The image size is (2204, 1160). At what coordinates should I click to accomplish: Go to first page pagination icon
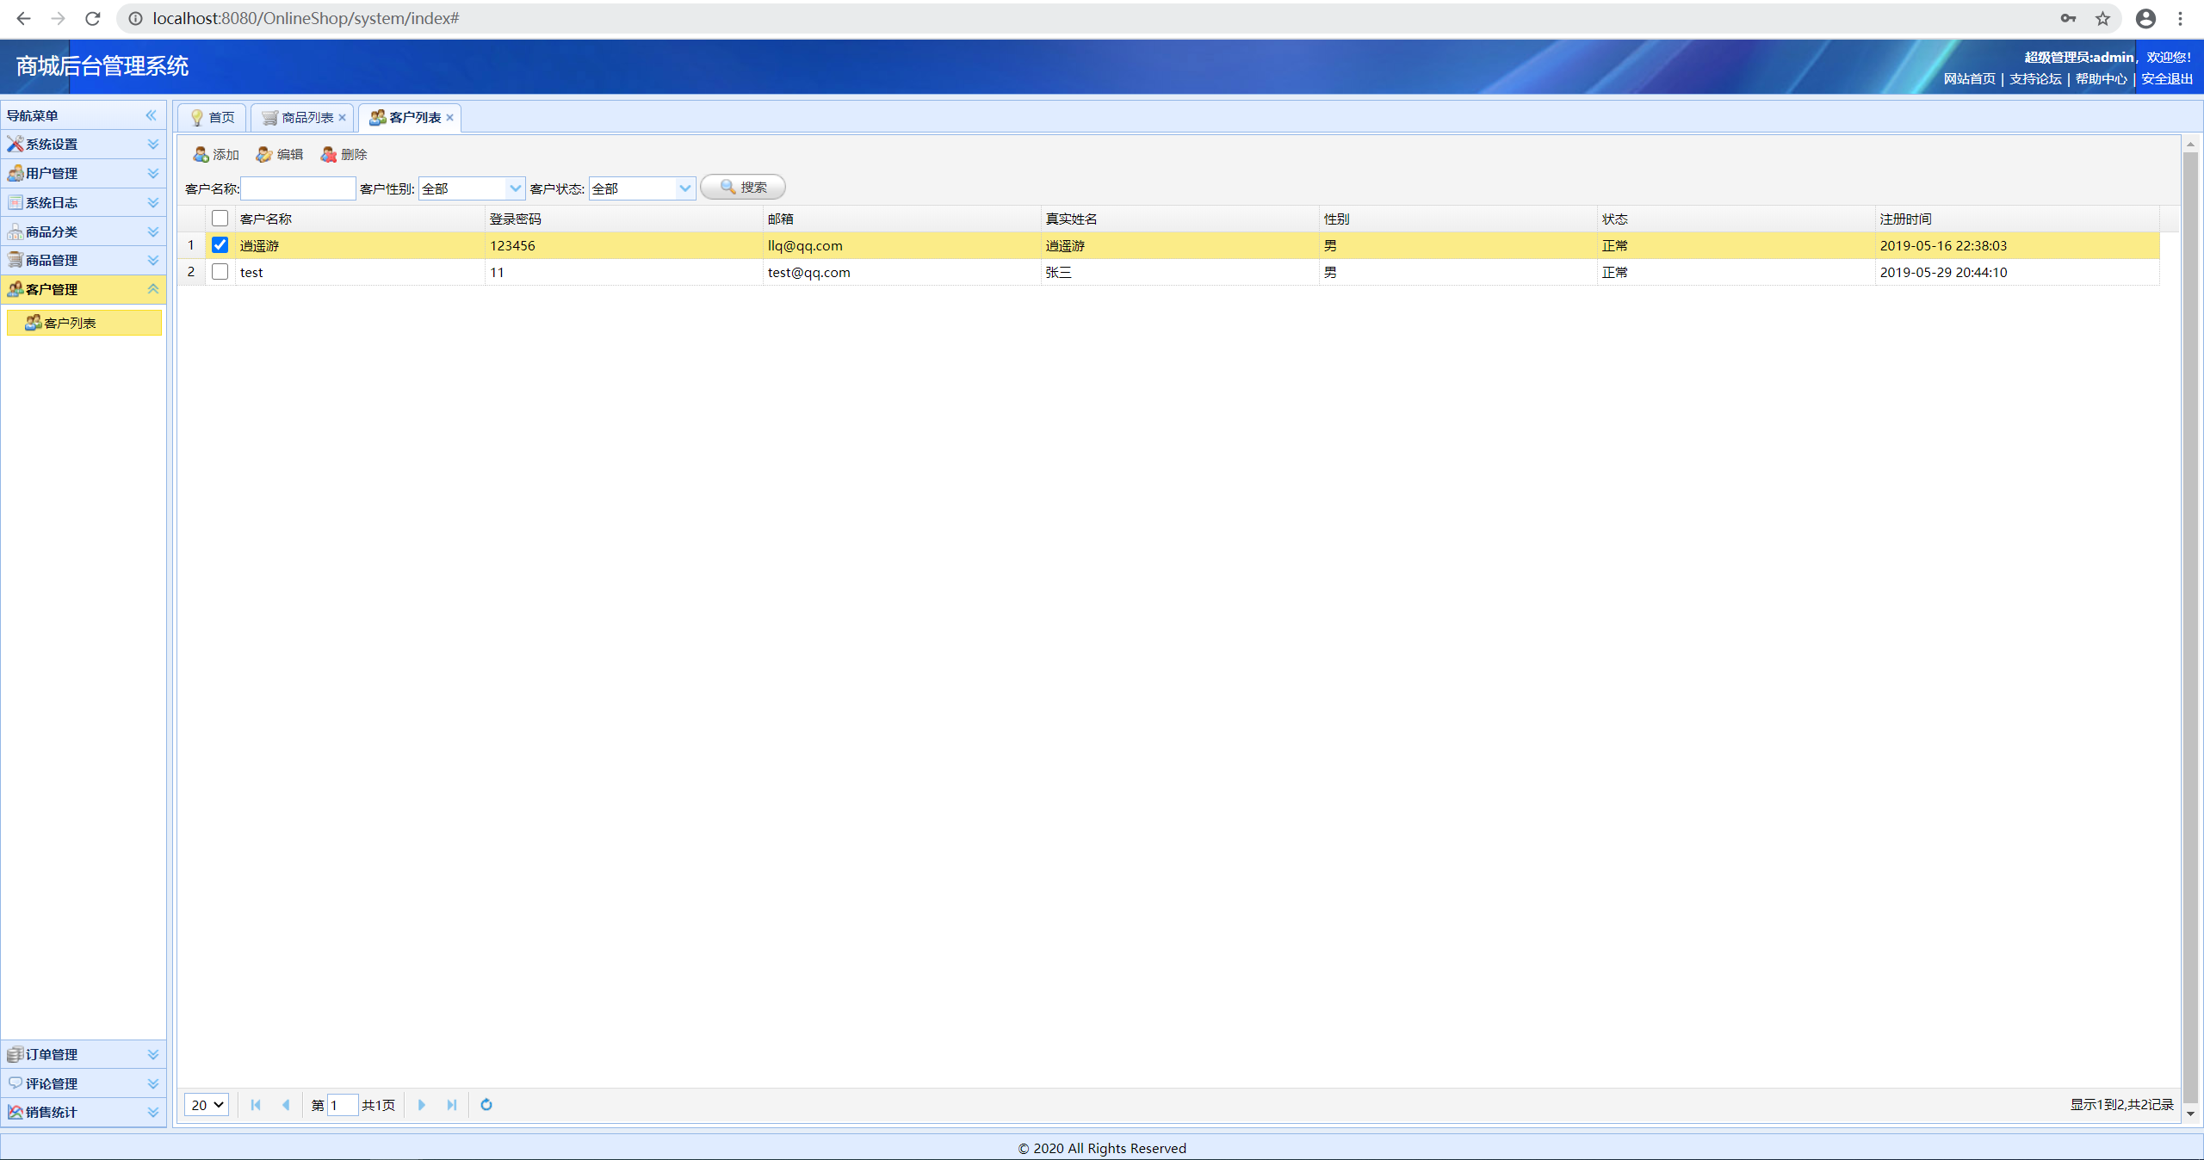256,1105
